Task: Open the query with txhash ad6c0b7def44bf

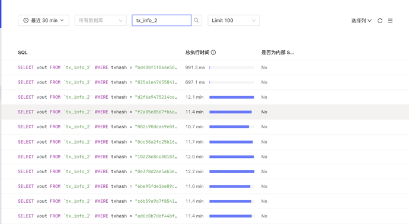Action: (98, 216)
